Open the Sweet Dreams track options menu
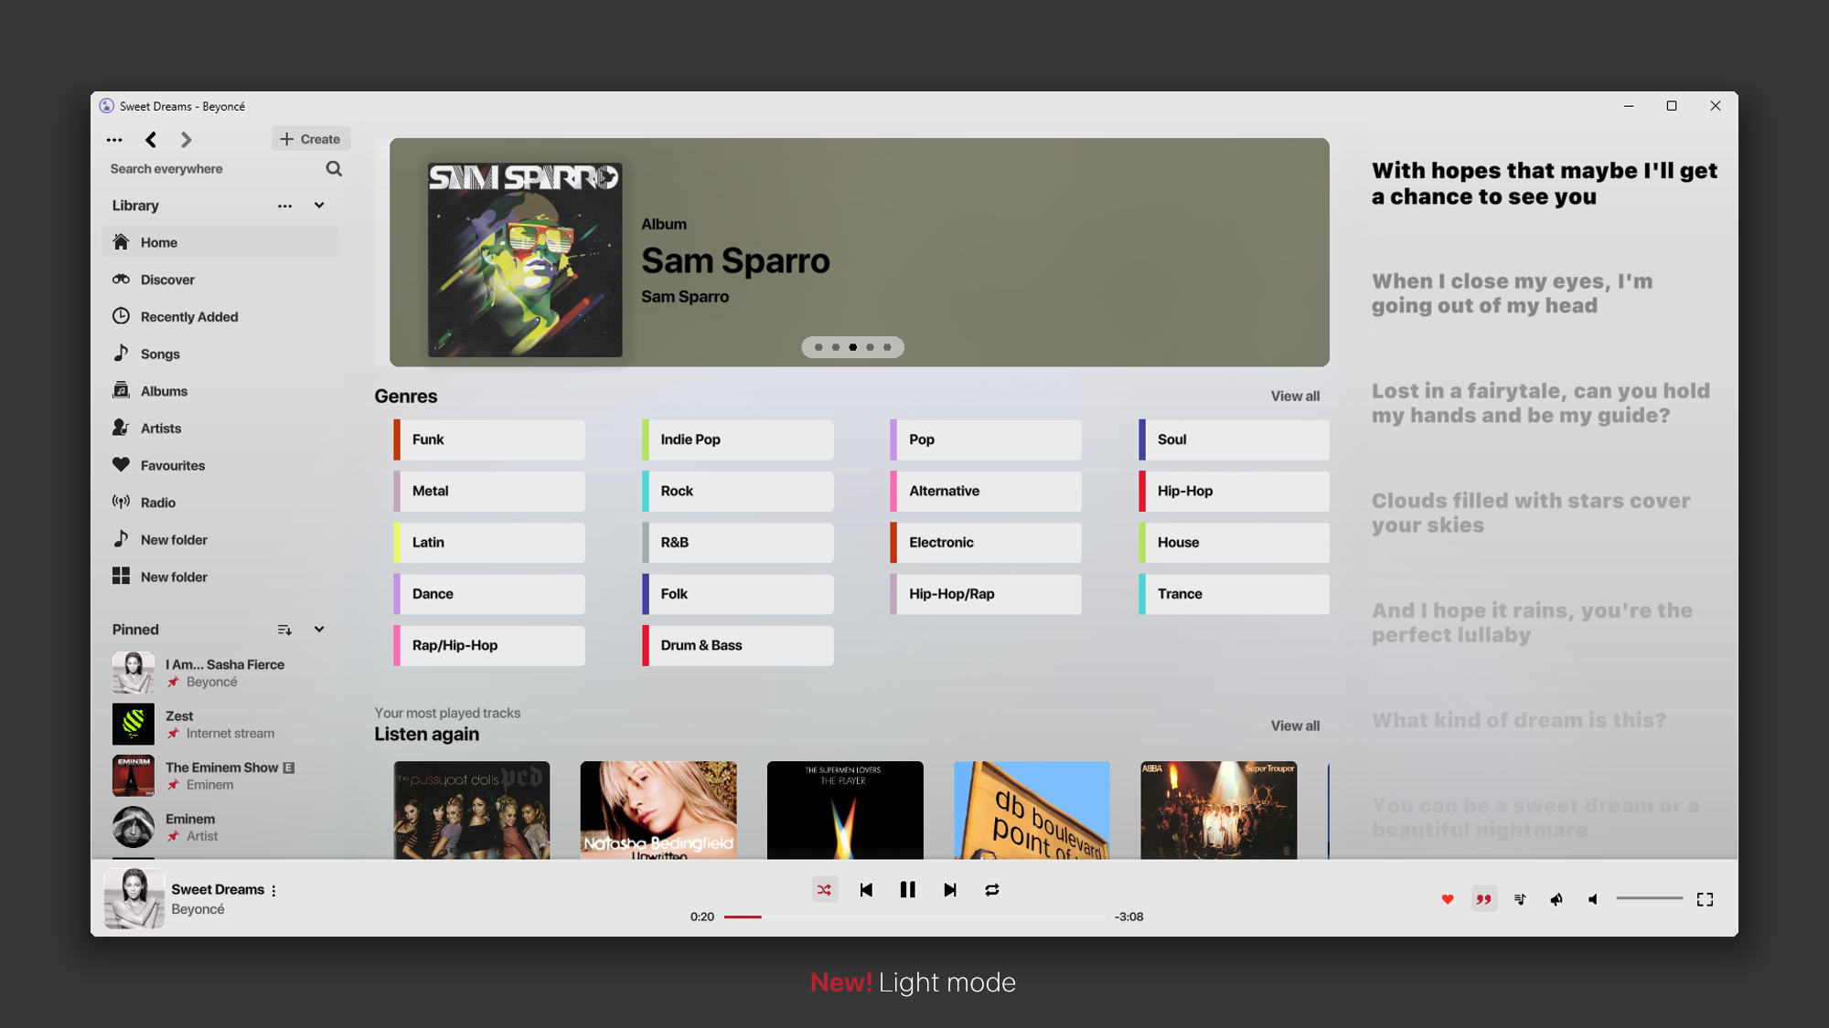 point(273,890)
